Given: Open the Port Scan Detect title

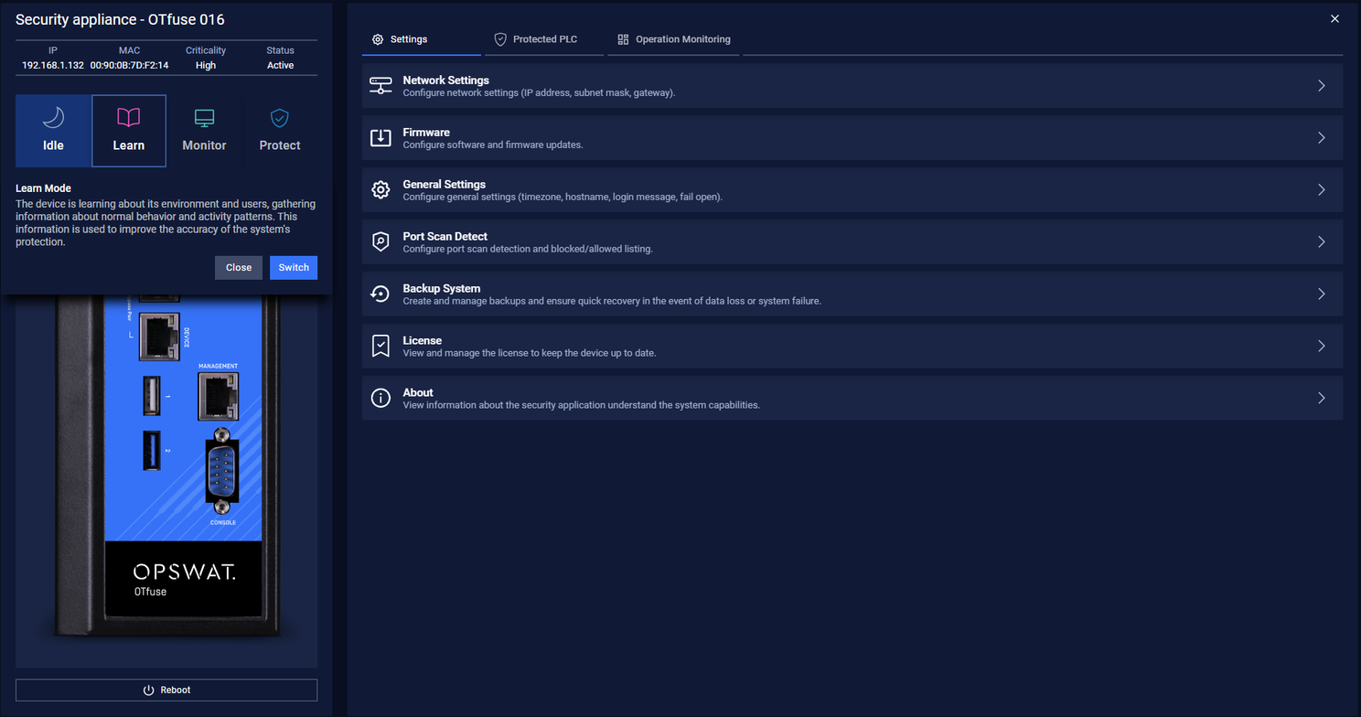Looking at the screenshot, I should point(445,237).
